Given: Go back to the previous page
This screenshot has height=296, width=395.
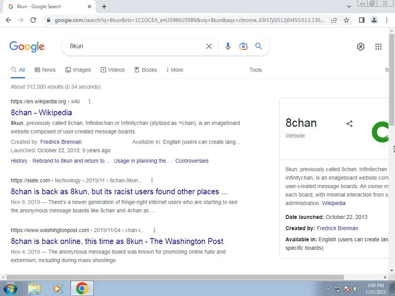Looking at the screenshot, I should [8, 20].
